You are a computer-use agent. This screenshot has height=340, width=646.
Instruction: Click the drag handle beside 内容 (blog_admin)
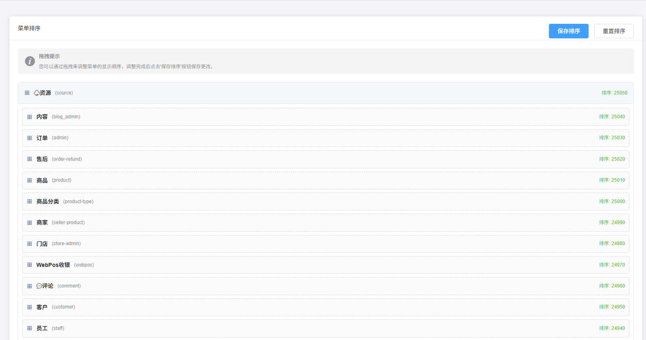[30, 117]
